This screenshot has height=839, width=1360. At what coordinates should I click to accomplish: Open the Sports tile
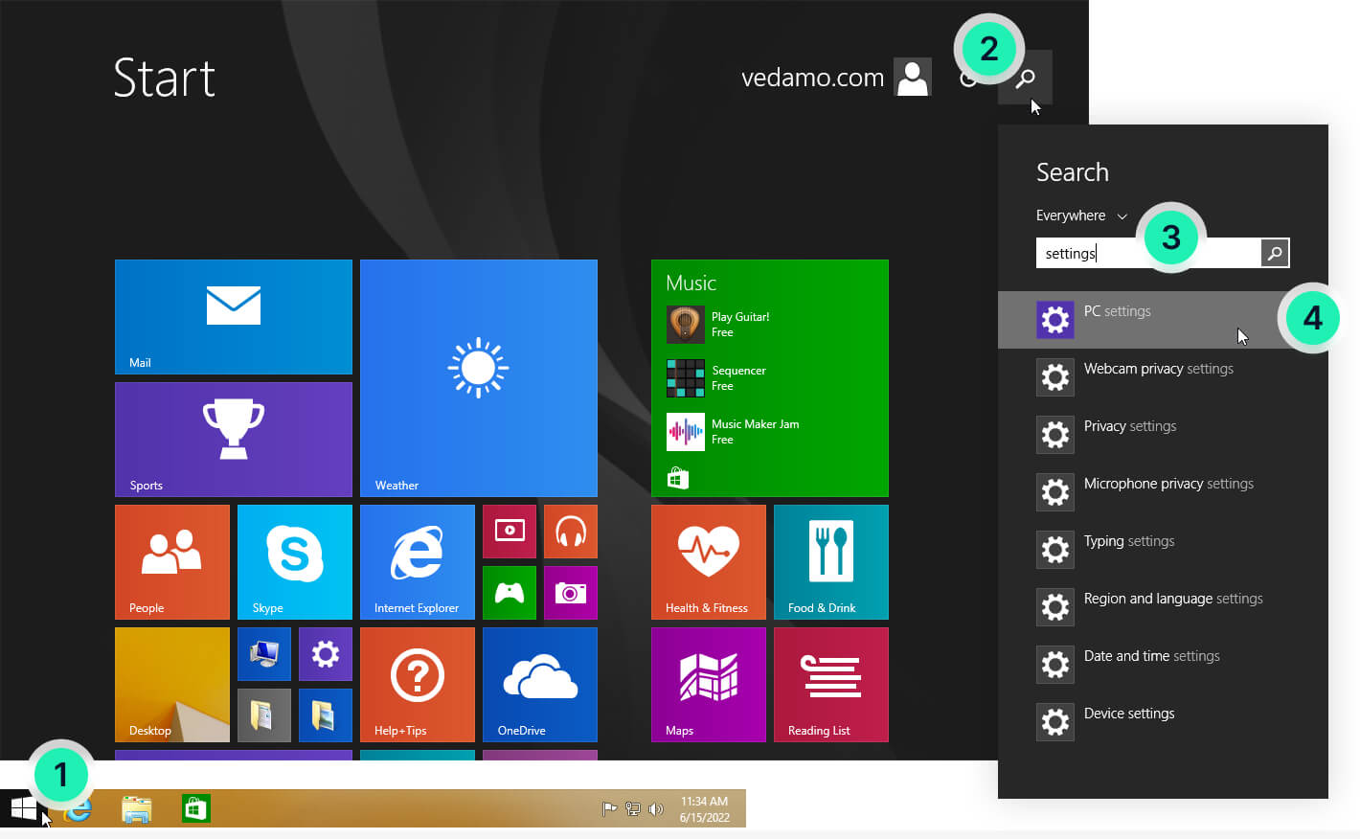[234, 440]
